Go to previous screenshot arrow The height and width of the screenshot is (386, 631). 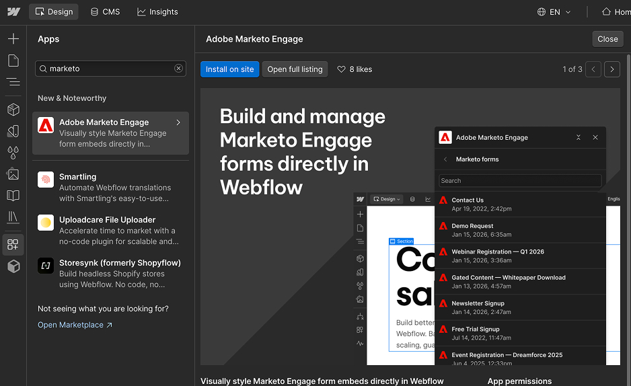coord(593,69)
